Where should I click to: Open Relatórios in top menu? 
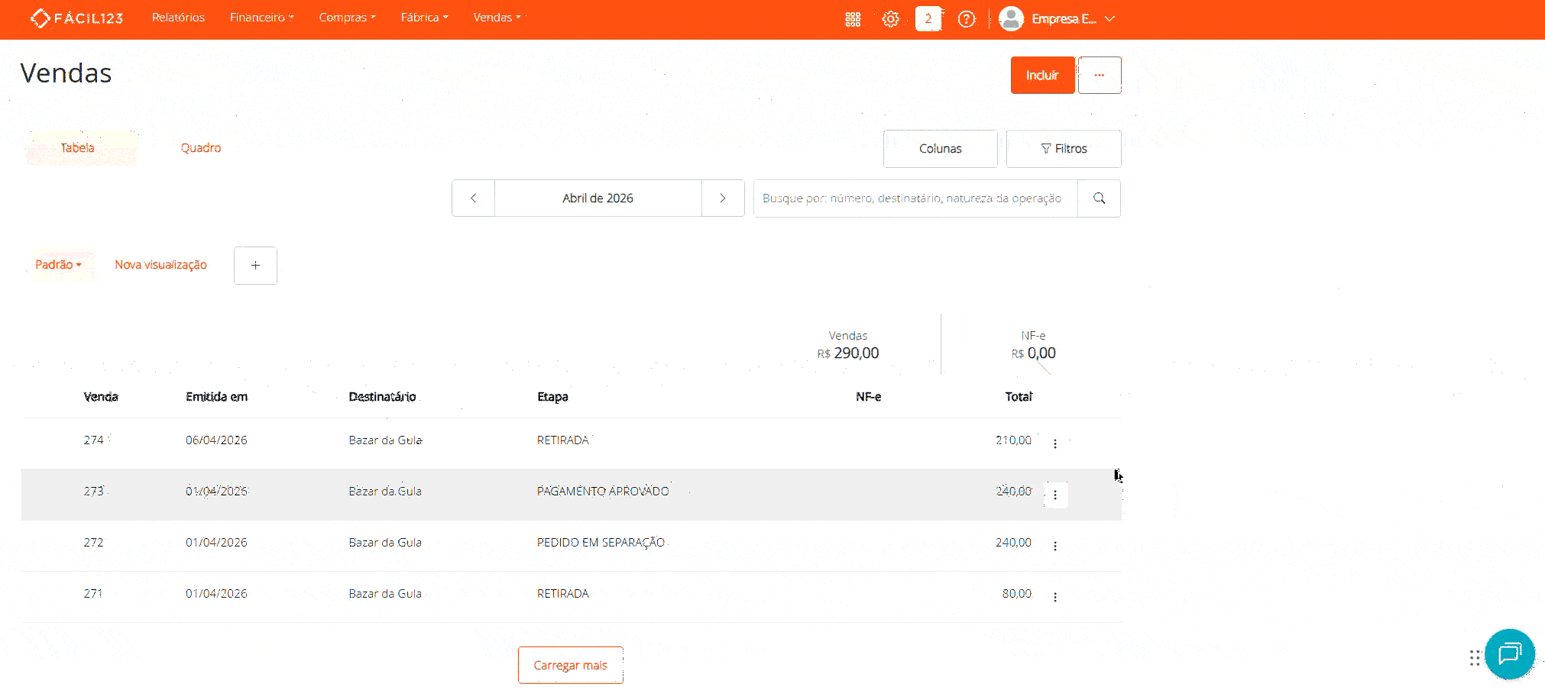pos(178,18)
